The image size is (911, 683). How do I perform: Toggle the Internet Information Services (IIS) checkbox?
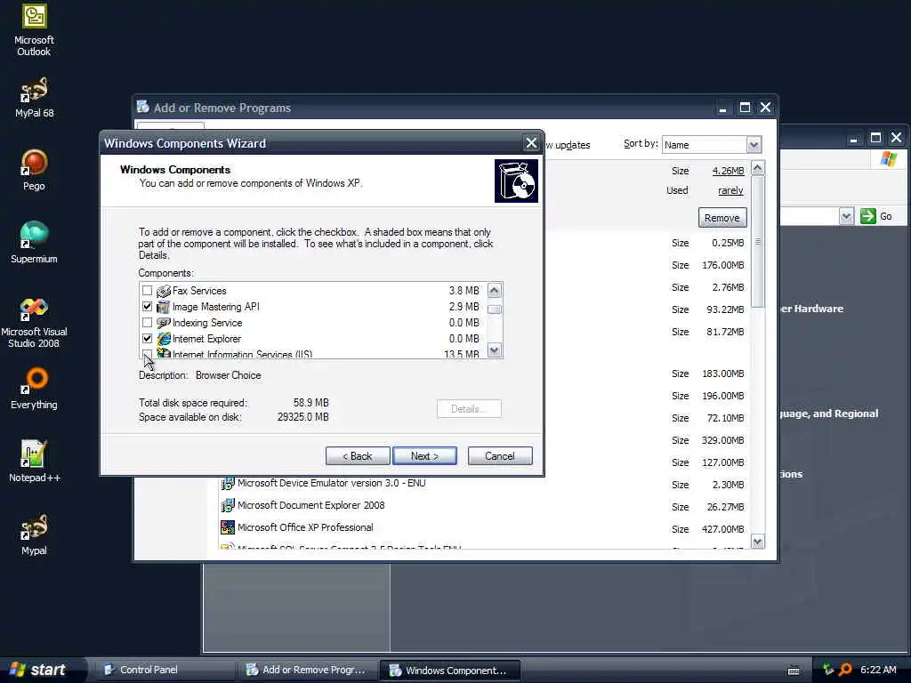147,354
